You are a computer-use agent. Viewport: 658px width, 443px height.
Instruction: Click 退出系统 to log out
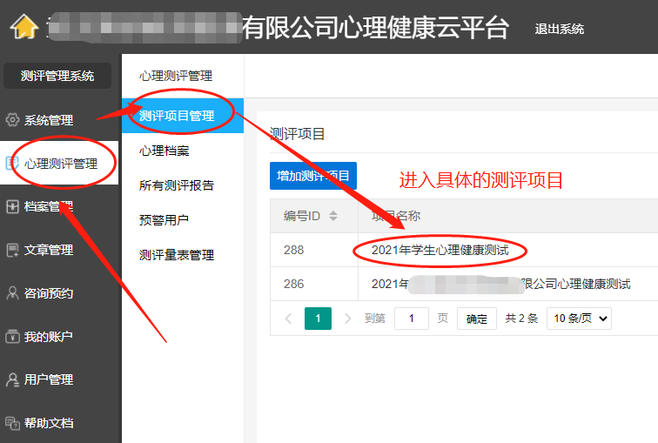[559, 29]
